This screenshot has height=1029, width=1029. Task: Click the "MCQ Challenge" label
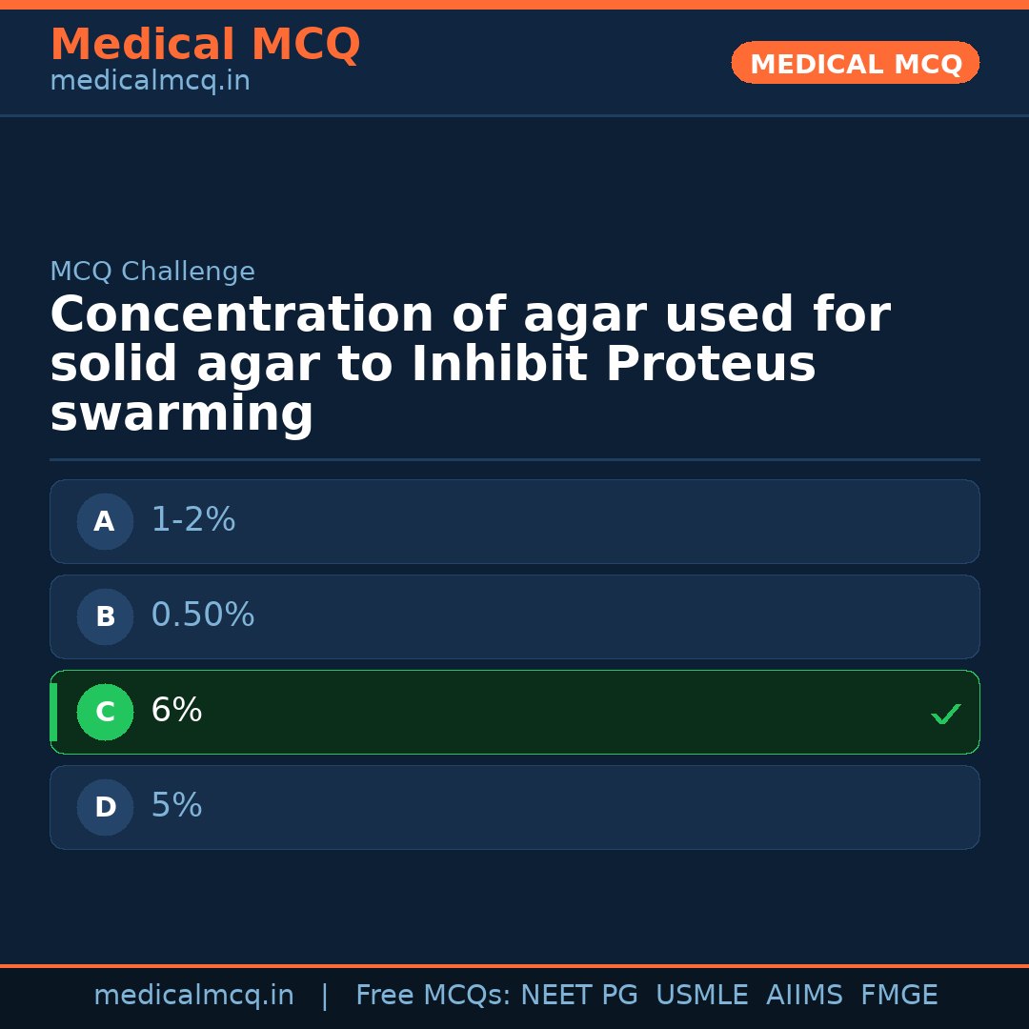(x=152, y=272)
